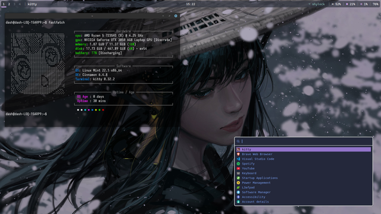This screenshot has width=381, height=214.
Task: Click the empty prompt below fastfetch output
Action: [26, 114]
